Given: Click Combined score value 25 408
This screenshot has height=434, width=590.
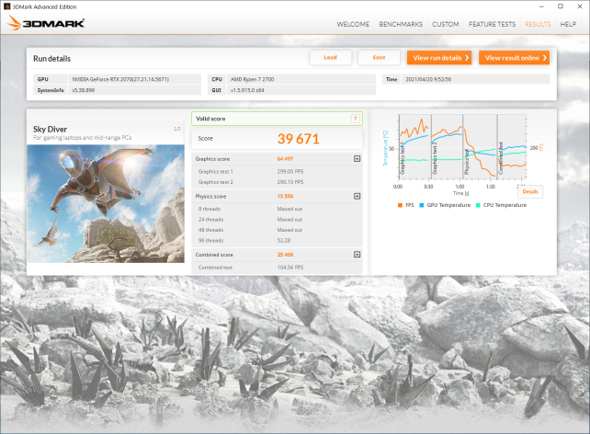Looking at the screenshot, I should 285,255.
